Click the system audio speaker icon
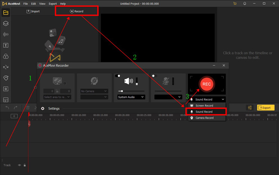279x175 pixels. 128,81
